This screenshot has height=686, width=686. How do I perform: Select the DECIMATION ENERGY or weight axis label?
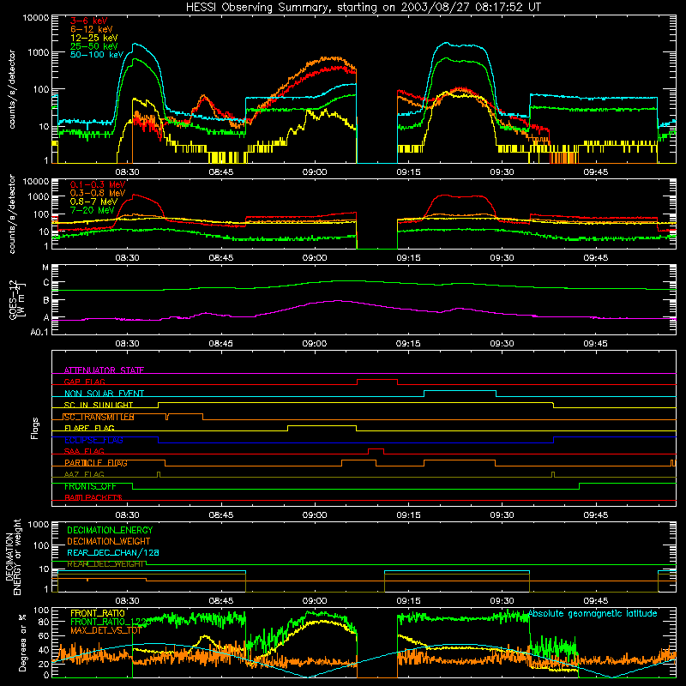coord(13,557)
